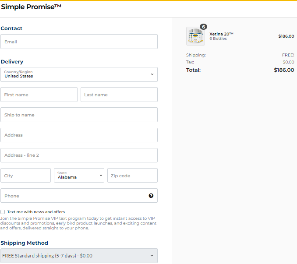Click the quantity badge showing 6

point(203,27)
